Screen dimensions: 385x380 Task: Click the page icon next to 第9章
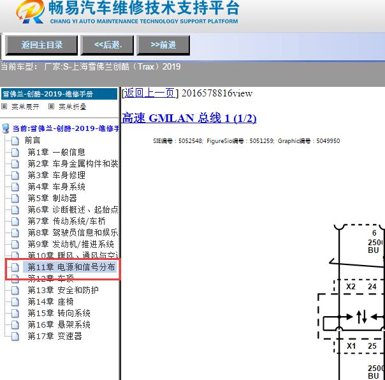tap(15, 245)
